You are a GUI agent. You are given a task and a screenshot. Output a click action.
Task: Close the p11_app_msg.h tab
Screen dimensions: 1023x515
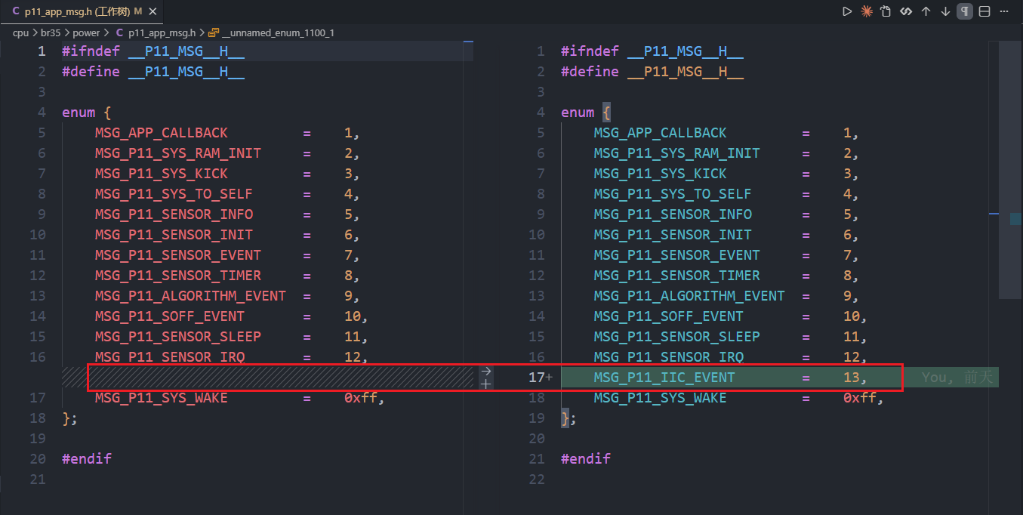tap(154, 12)
